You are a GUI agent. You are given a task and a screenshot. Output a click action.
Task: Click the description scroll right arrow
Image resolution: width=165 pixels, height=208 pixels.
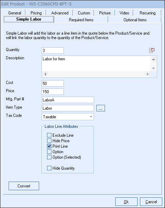[x=148, y=74]
